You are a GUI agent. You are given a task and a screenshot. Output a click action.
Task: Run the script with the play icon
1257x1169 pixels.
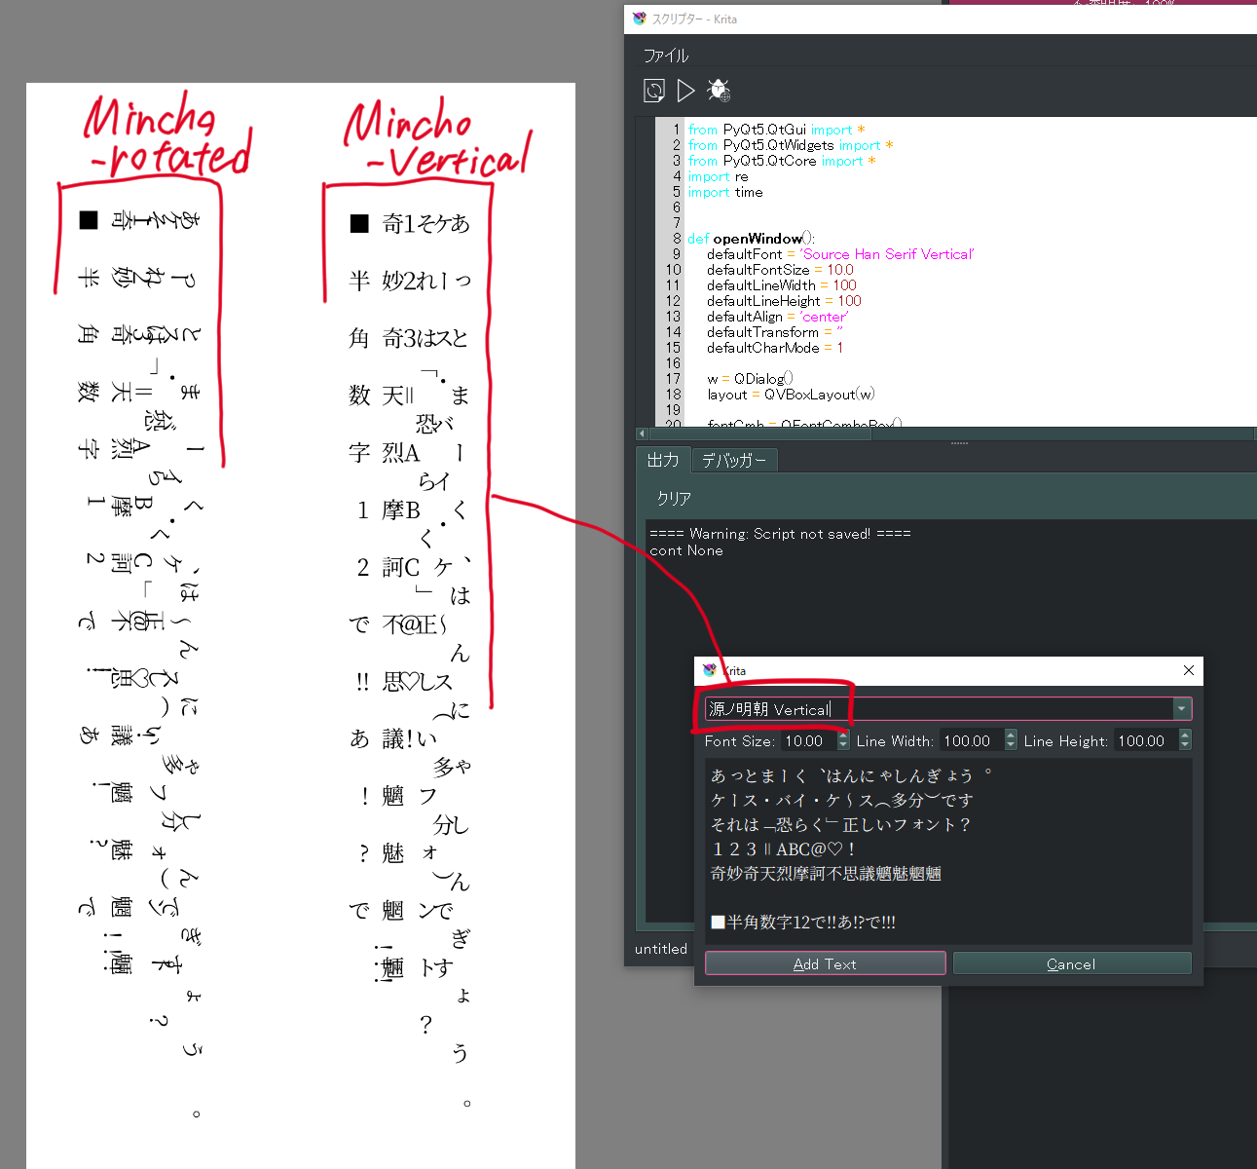(686, 91)
